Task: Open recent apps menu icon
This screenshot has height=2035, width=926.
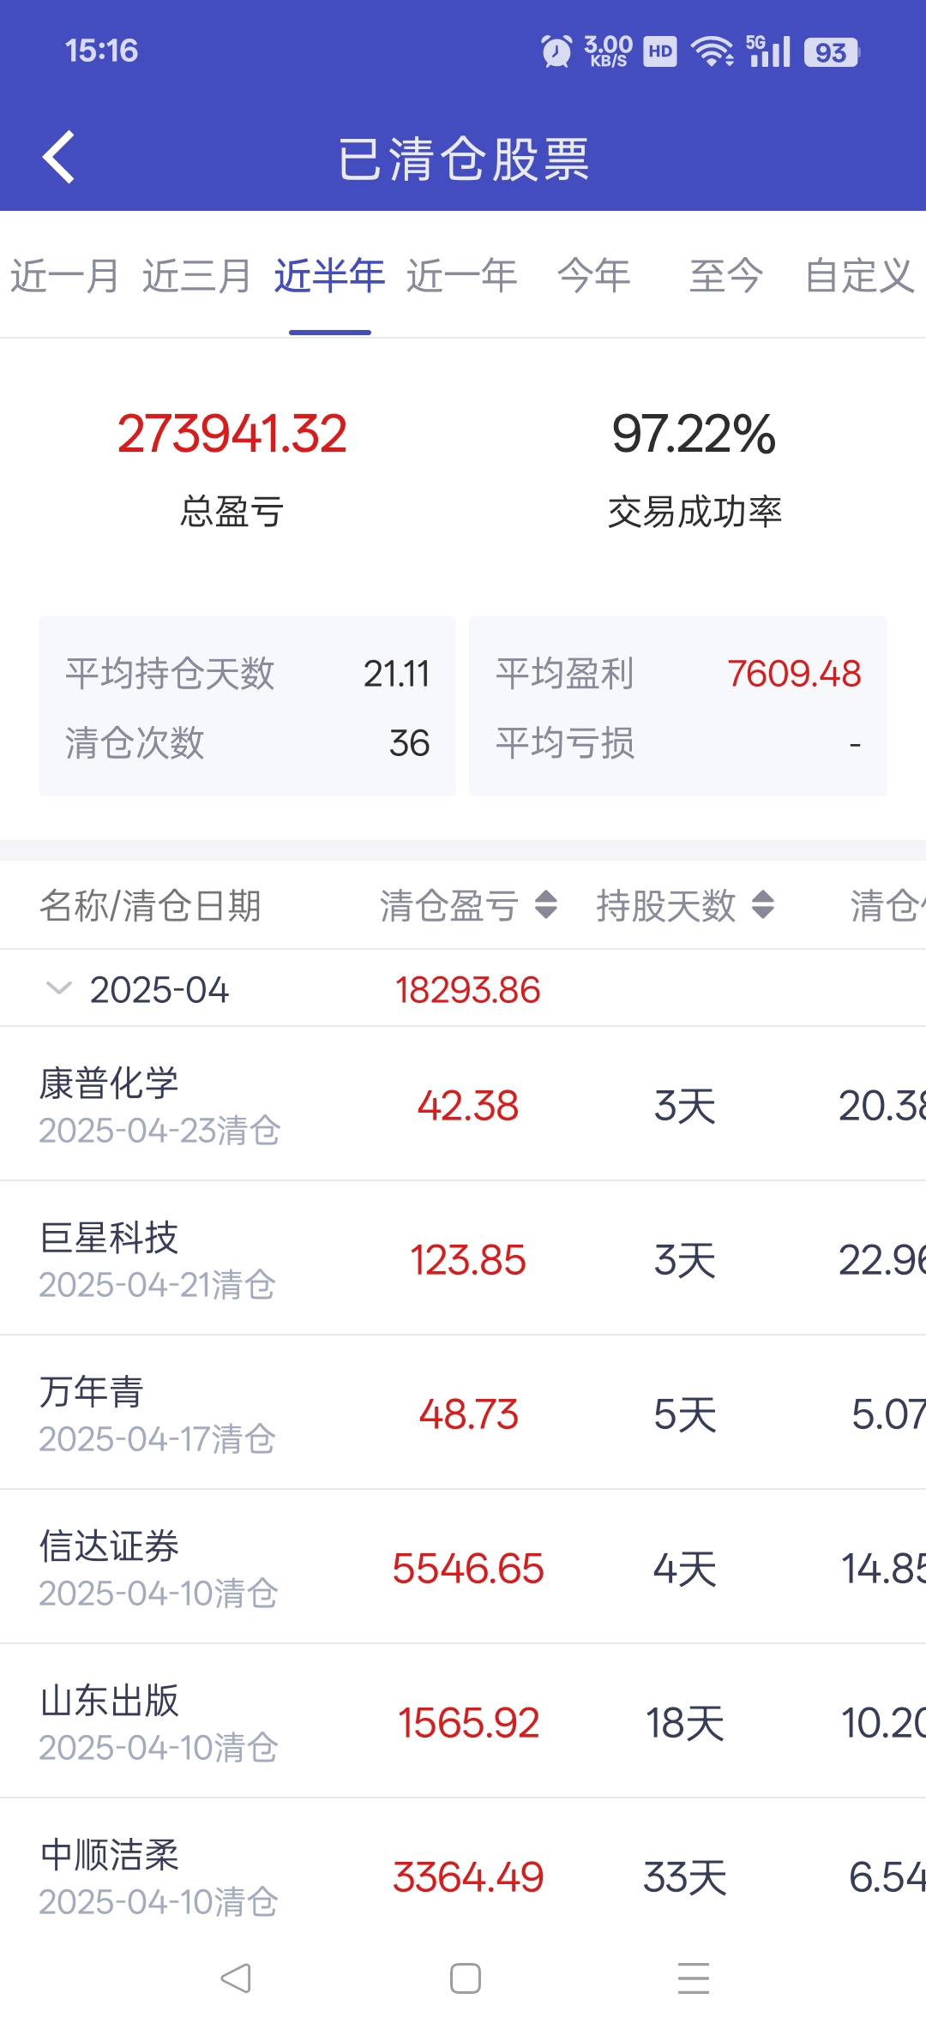Action: point(694,1978)
